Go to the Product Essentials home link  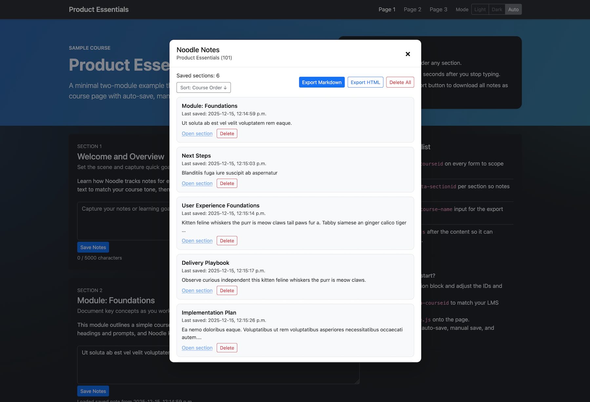click(x=98, y=10)
